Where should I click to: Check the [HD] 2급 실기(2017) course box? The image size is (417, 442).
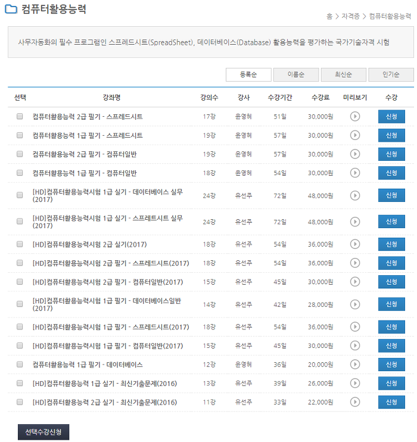coord(20,244)
